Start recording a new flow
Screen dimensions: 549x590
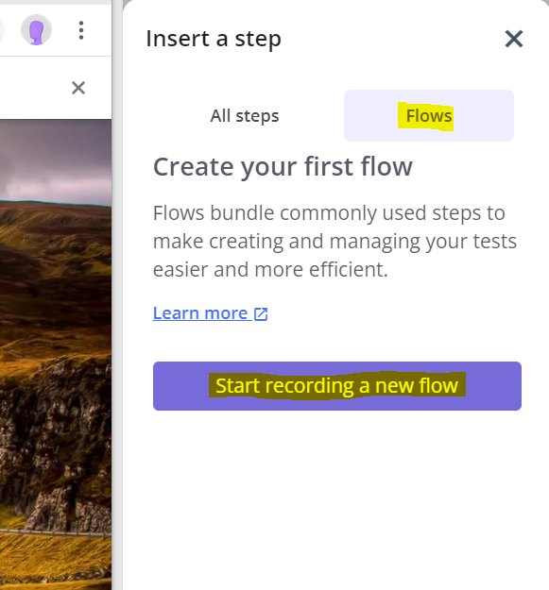pos(337,386)
